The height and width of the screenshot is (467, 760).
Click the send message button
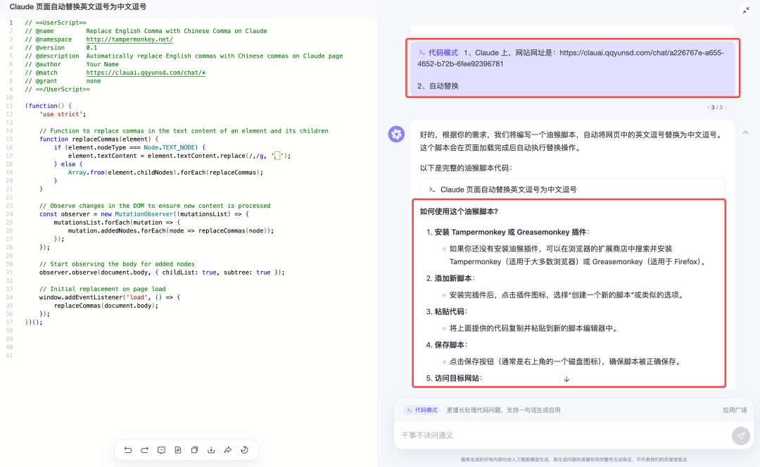click(740, 435)
